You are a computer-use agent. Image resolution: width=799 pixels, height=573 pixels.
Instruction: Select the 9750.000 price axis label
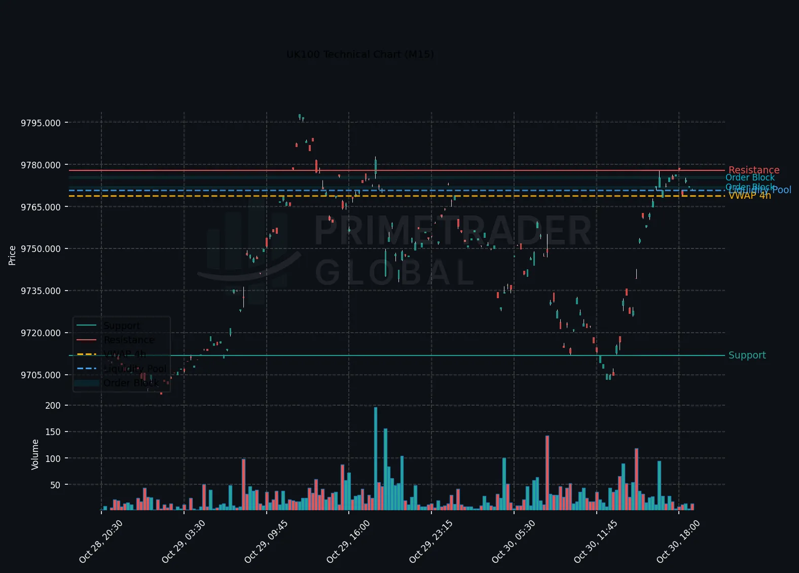41,249
